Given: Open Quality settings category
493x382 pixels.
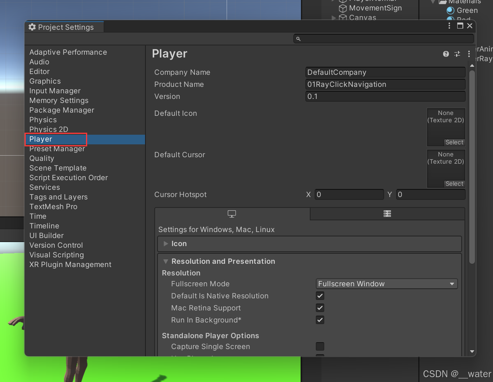Looking at the screenshot, I should click(42, 158).
